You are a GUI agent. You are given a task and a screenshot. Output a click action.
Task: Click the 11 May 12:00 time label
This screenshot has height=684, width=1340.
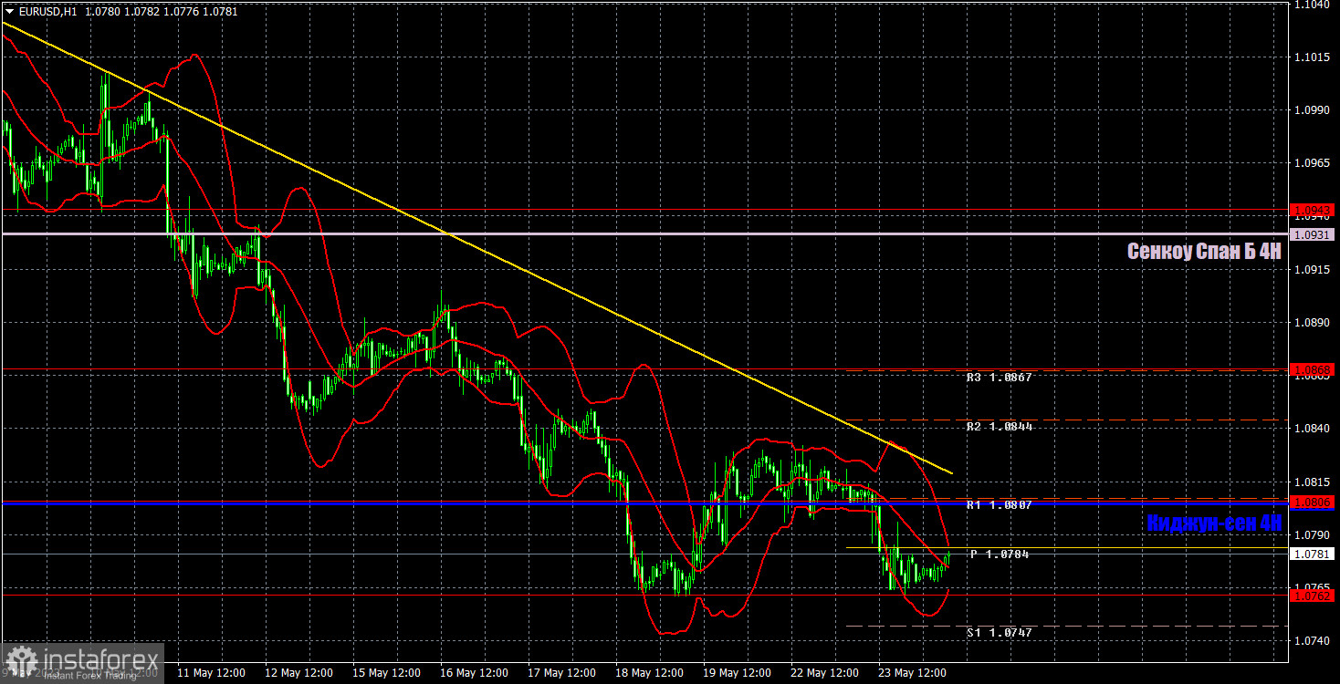point(210,673)
